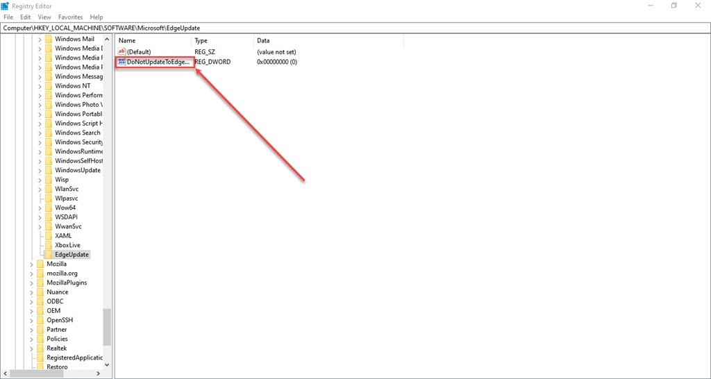Screen dimensions: 711x379
Task: Expand the Windows Perform... key chevron
Action: tap(40, 95)
